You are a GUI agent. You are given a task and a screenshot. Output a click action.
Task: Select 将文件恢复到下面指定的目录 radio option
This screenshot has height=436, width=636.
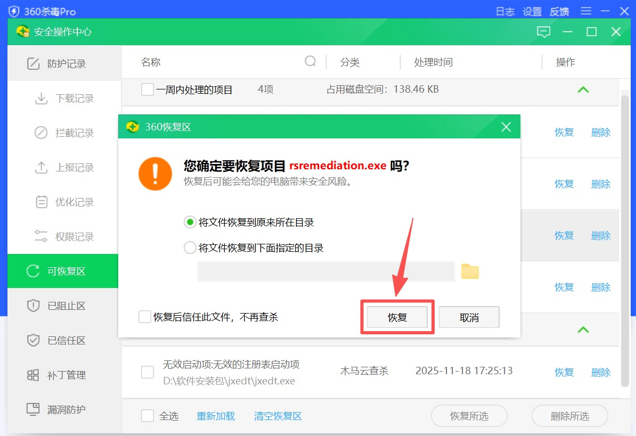[190, 248]
